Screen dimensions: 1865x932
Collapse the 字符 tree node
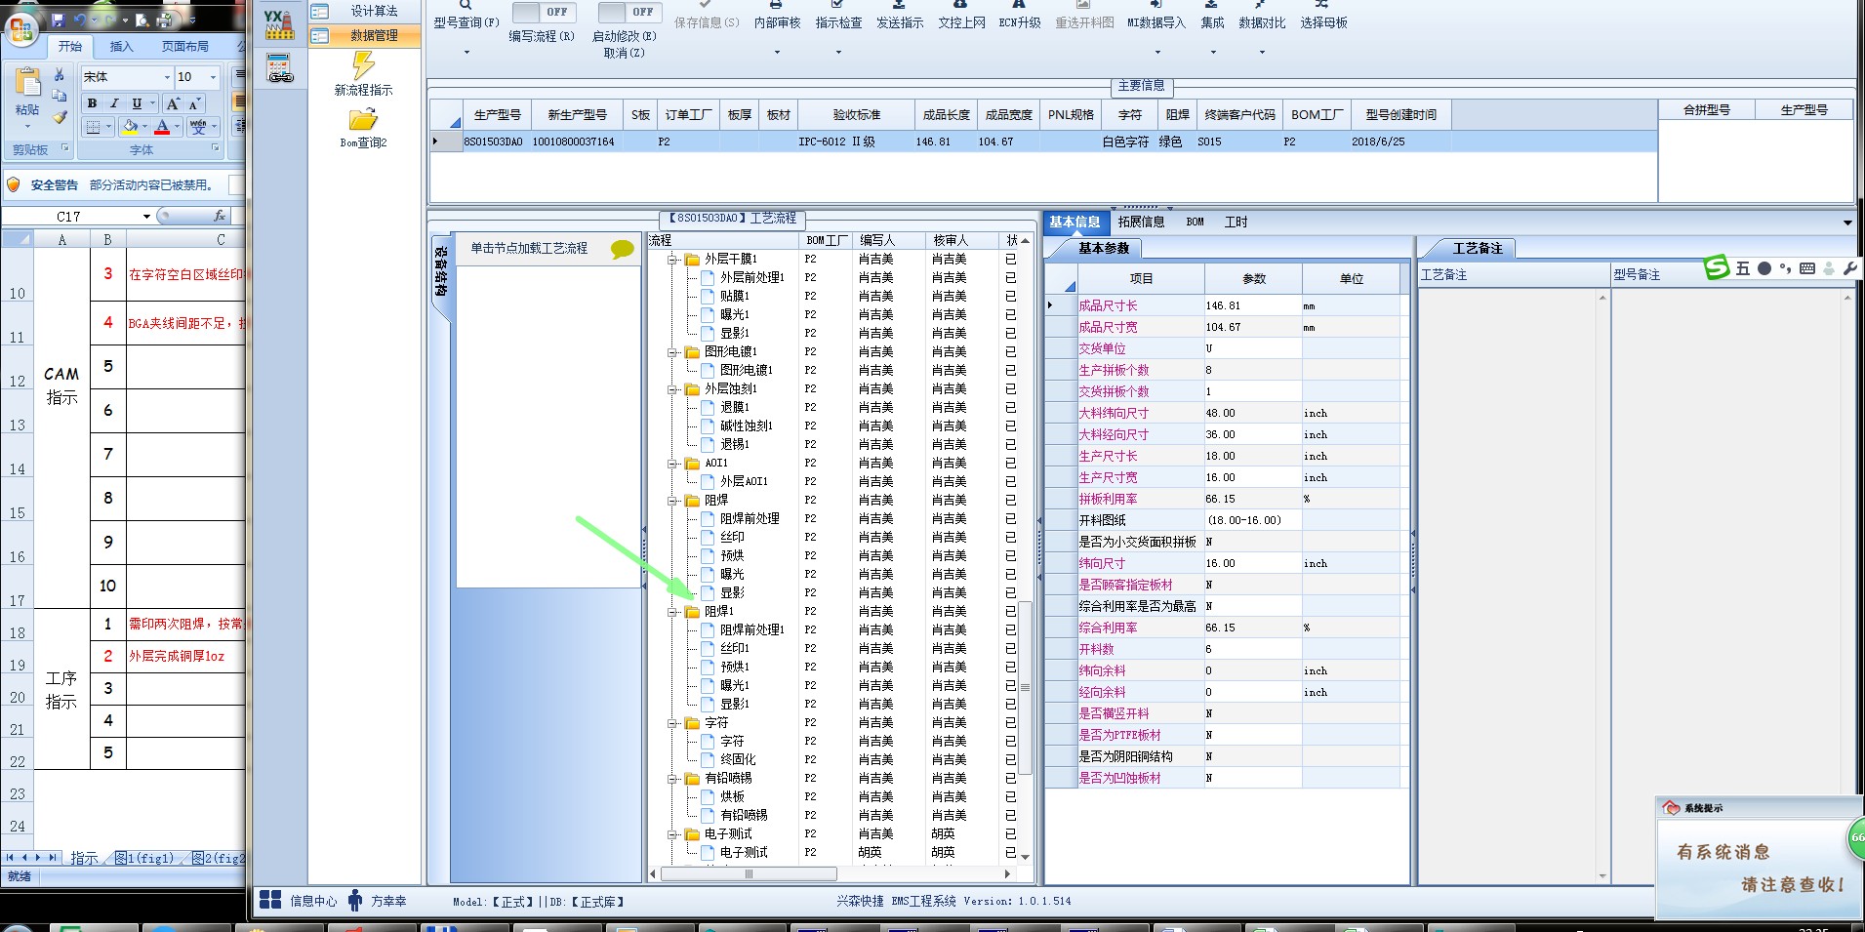pos(672,723)
